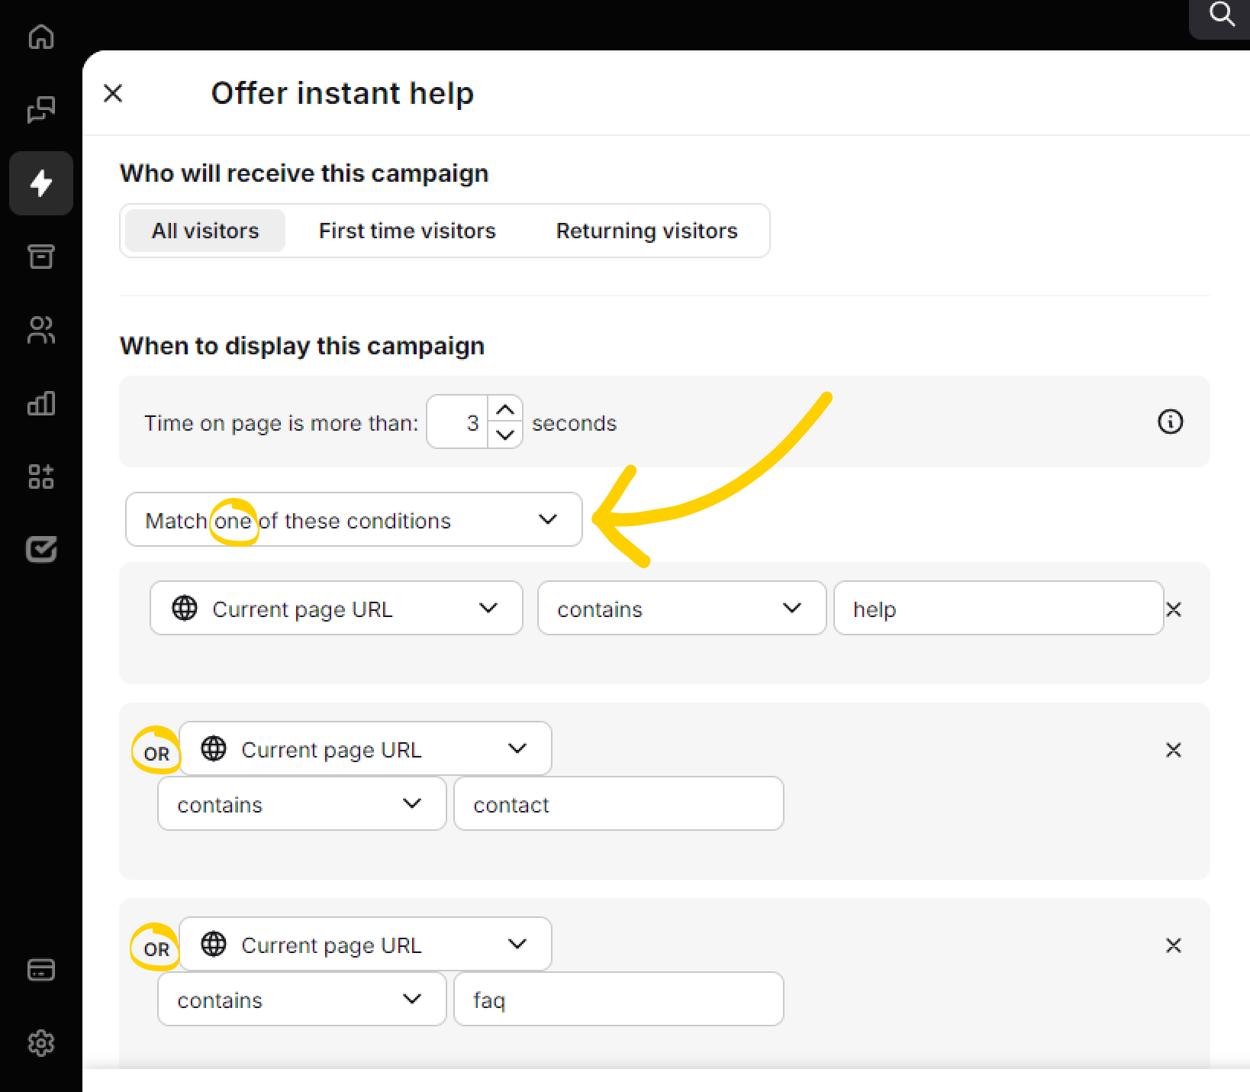
Task: Open Current page URL dropdown in contact condition
Action: [366, 748]
